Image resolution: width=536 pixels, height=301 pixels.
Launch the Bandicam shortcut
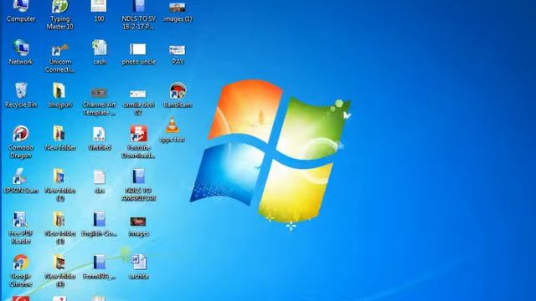(178, 95)
